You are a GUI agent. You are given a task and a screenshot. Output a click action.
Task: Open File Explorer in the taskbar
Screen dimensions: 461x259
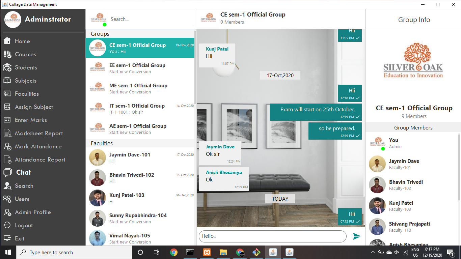pos(223,252)
